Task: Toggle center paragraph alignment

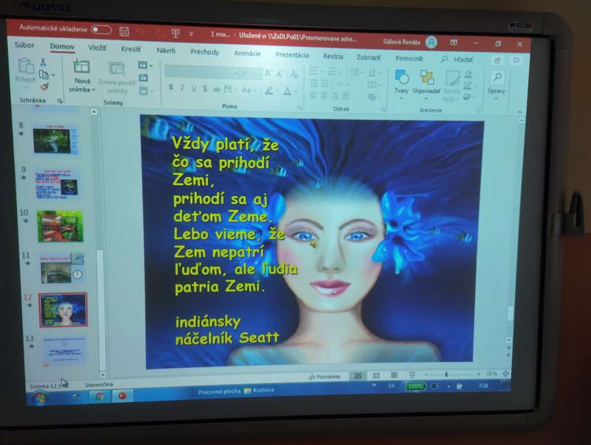Action: (324, 96)
